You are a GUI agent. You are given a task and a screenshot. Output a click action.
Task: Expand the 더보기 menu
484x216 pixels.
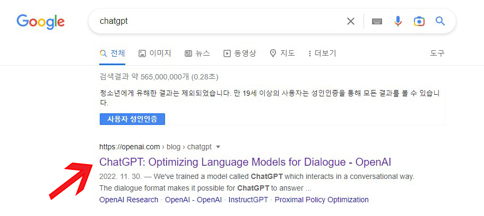322,53
